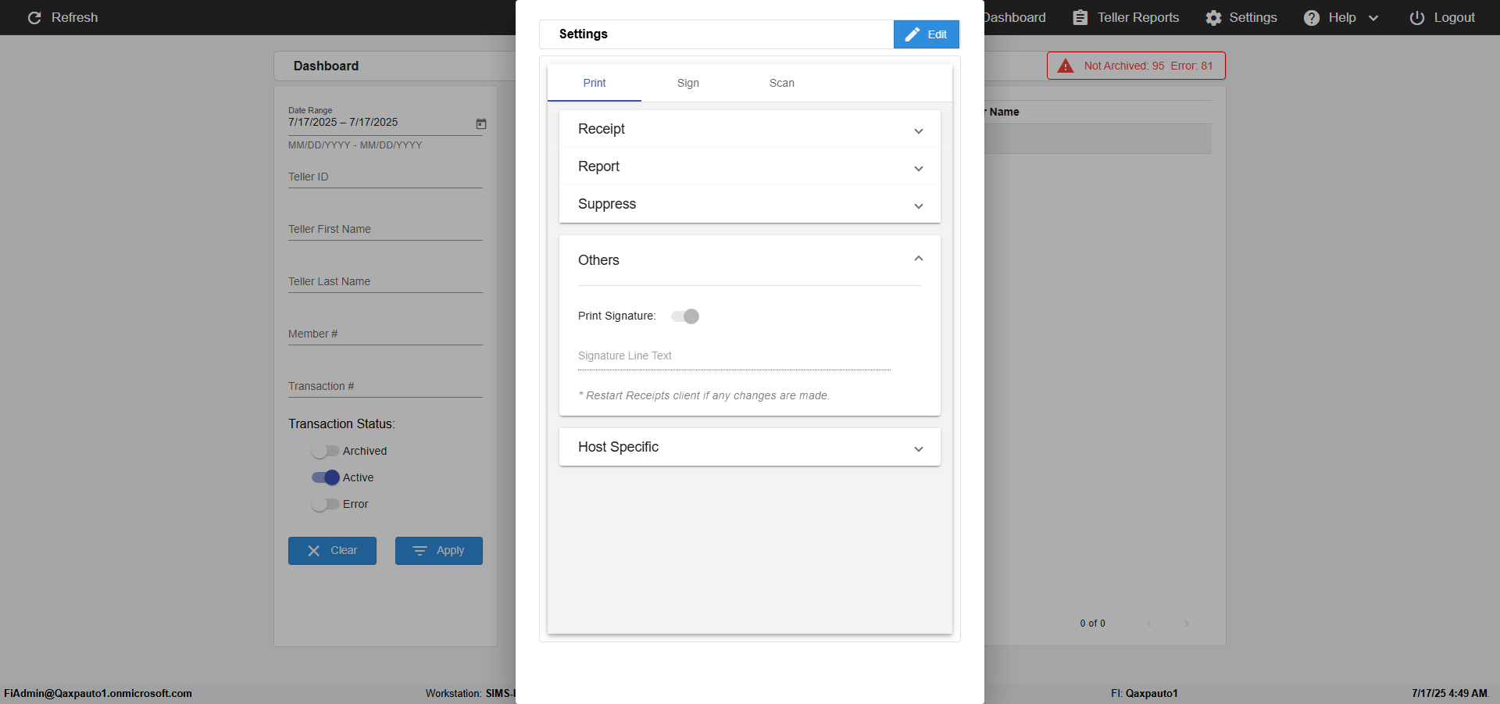Expand the Receipt section
Screen dimensions: 1500x704
(750, 129)
